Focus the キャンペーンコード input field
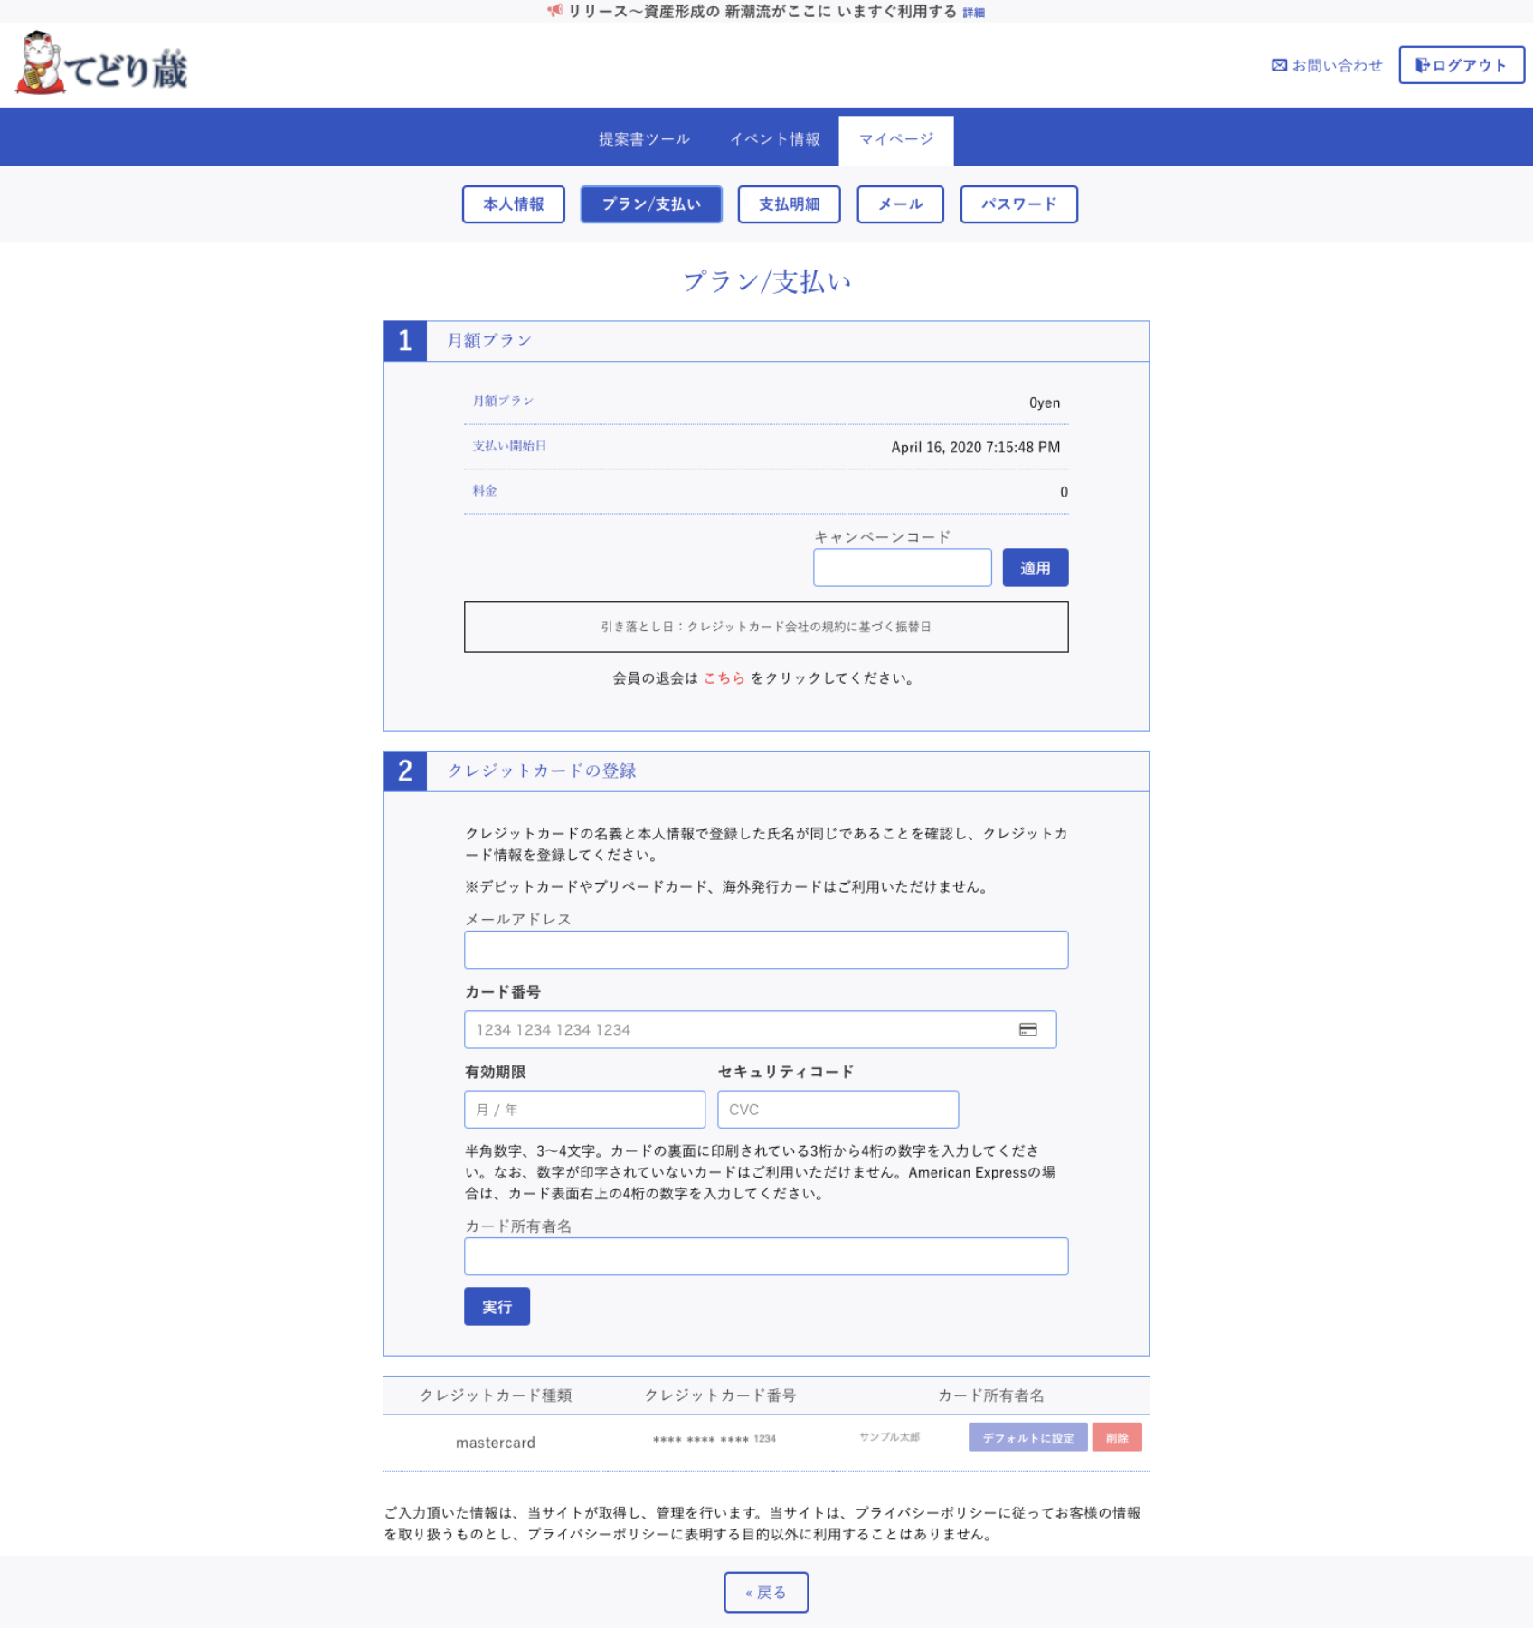1533x1628 pixels. click(x=902, y=568)
